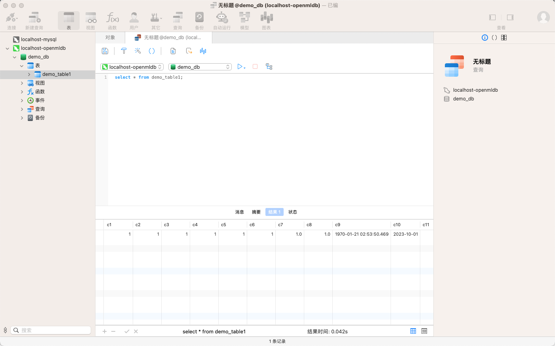This screenshot has height=346, width=555.
Task: Click the user account avatar
Action: (544, 17)
